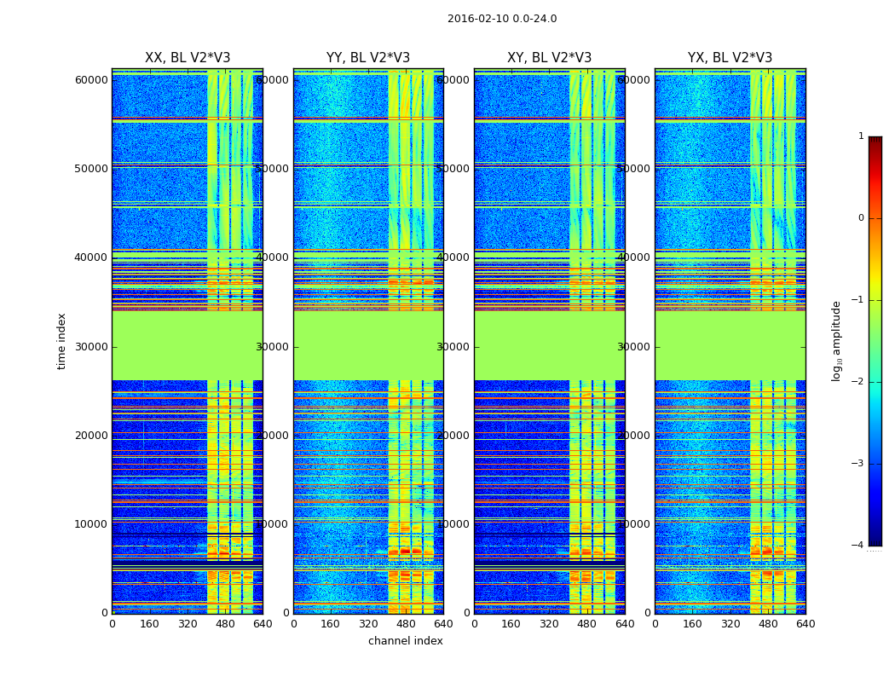Select the "YY, BL V2*V3" subplot title

[368, 58]
